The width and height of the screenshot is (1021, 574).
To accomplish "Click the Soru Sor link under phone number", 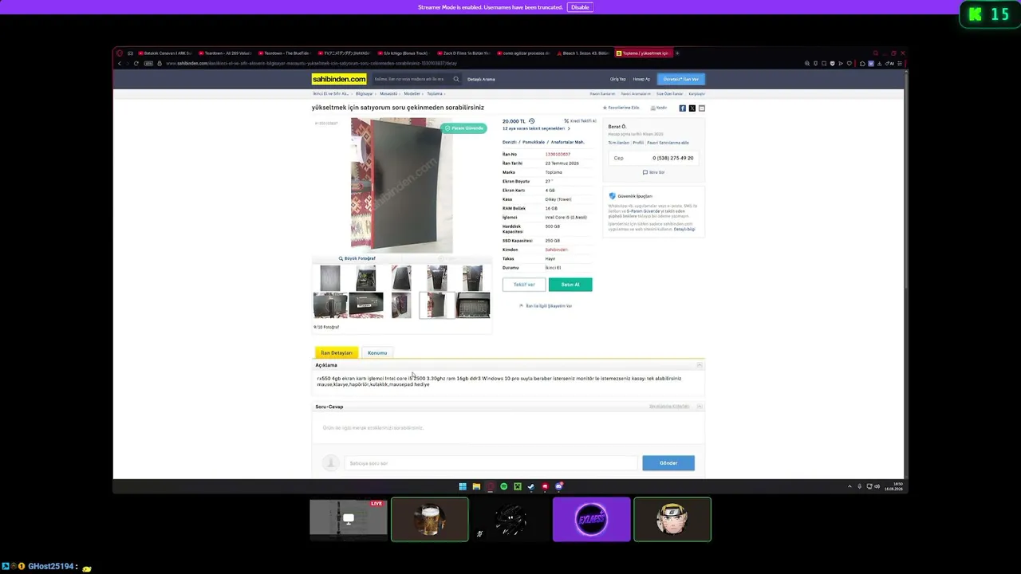I will click(x=654, y=172).
